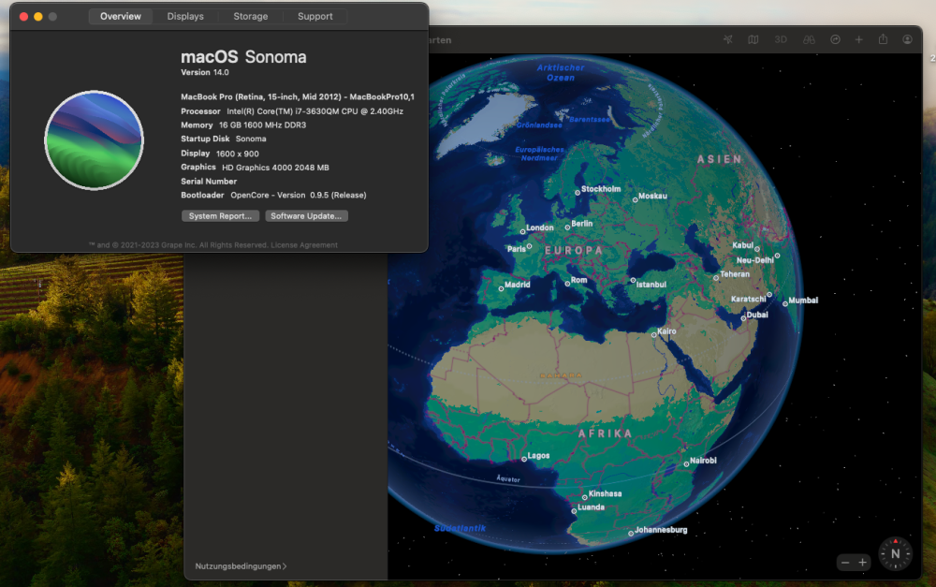Viewport: 936px width, 587px height.
Task: Click the plus add icon in Maps toolbar
Action: click(859, 39)
